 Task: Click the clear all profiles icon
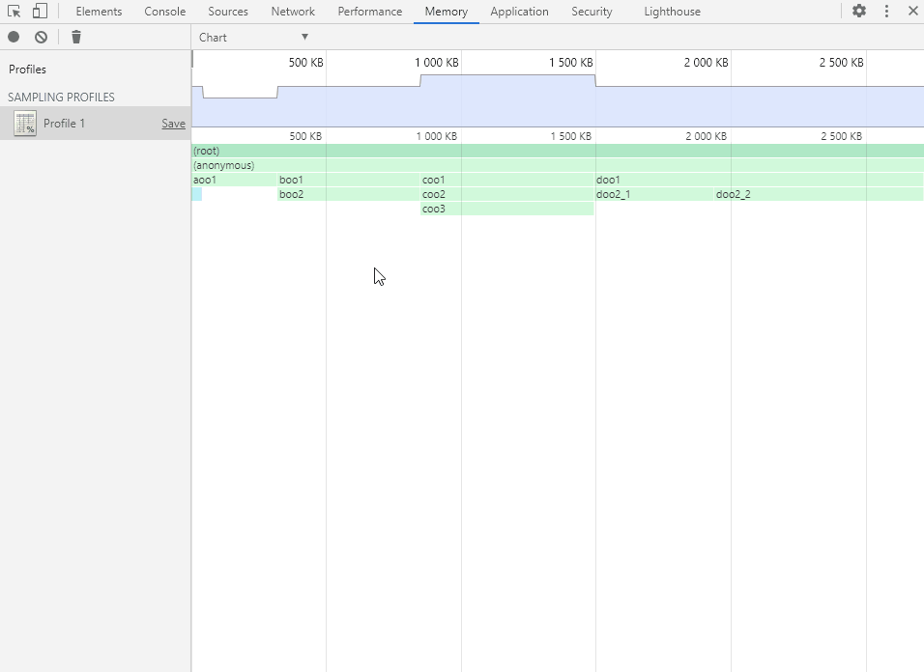point(41,37)
